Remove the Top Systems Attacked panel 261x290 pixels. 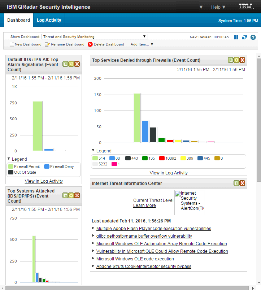click(x=77, y=195)
